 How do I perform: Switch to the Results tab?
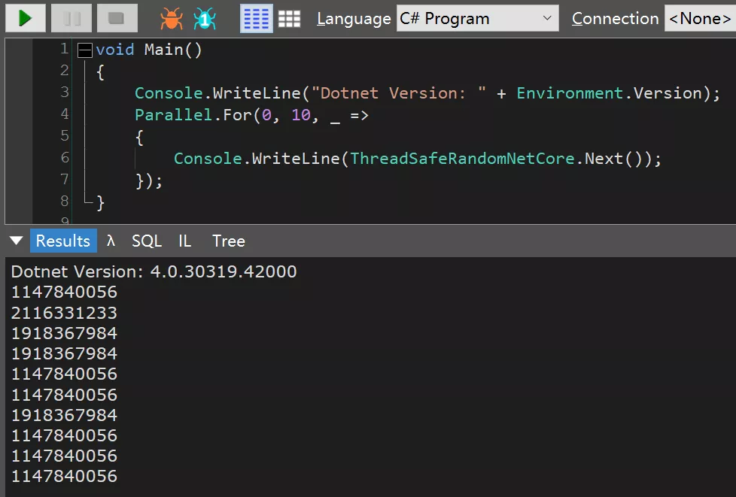pyautogui.click(x=63, y=241)
